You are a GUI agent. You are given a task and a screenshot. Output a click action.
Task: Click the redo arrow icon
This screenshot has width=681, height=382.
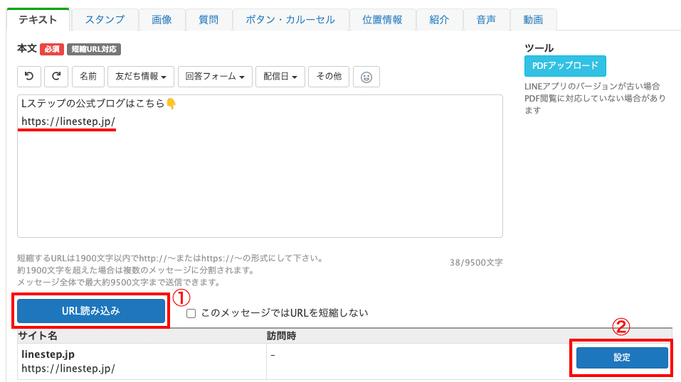click(x=56, y=76)
